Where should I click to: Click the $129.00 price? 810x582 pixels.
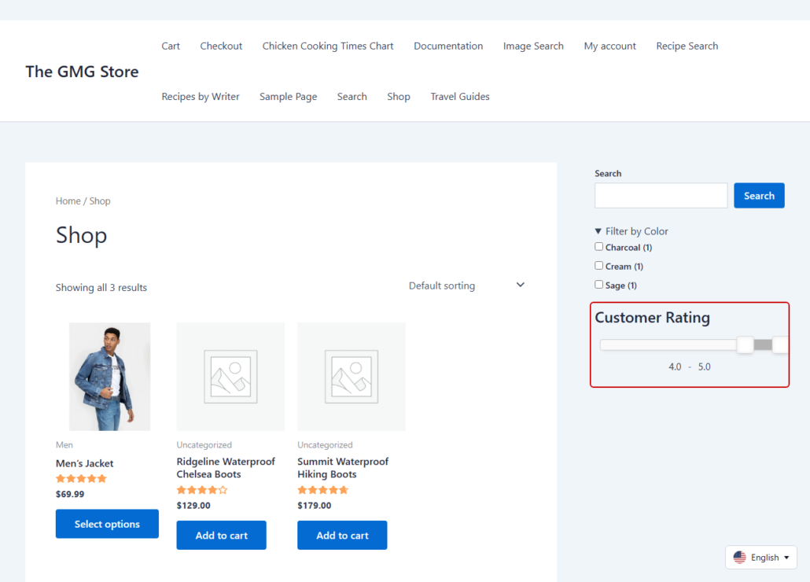click(193, 506)
